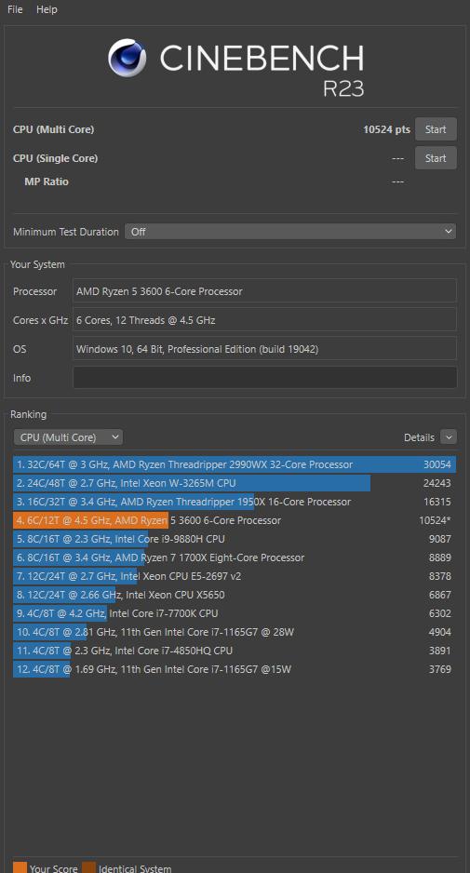Select the Xeon E5-2697 v2 ranking row
The image size is (470, 873).
235,576
